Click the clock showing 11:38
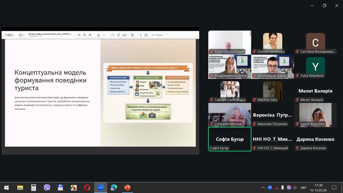 pyautogui.click(x=318, y=188)
